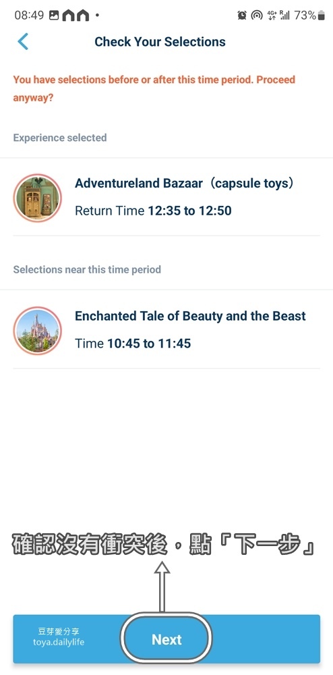Tap the 08:49 clock in status bar
Viewport: 333px width, 675px height.
pos(29,16)
